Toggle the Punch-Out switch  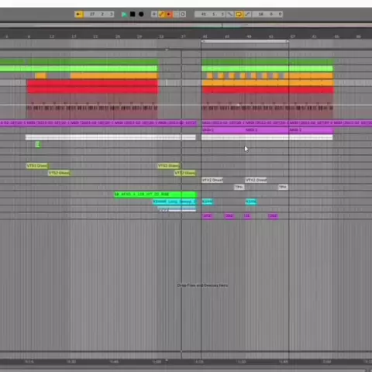point(247,14)
